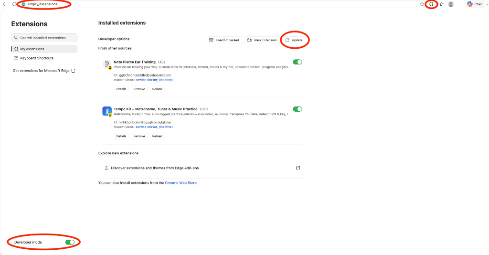Screen dimensions: 489x255
Task: Click the Note Pierce Ear Training ear icon
Action: (106, 64)
